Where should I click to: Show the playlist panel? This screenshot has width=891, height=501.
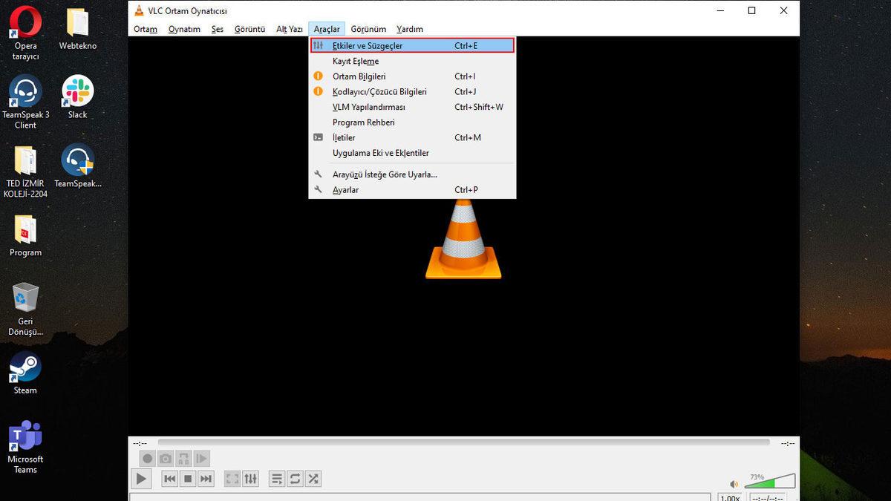click(276, 479)
